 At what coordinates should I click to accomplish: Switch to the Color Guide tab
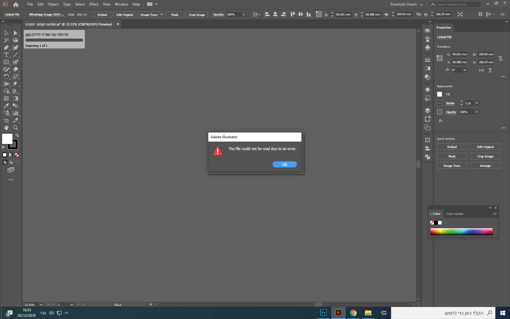[454, 214]
